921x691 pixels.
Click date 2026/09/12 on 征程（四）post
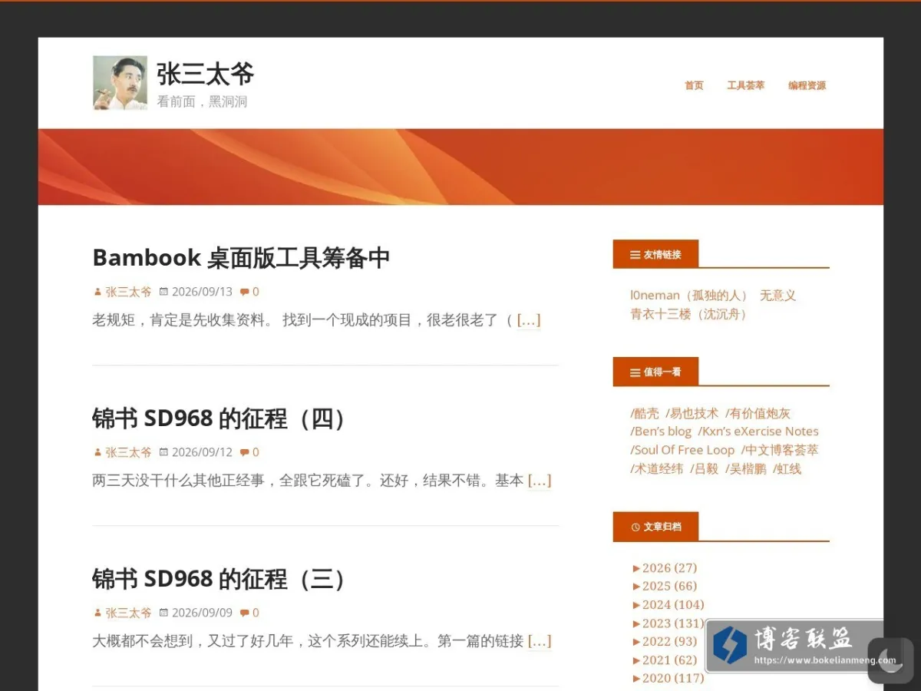(x=202, y=452)
